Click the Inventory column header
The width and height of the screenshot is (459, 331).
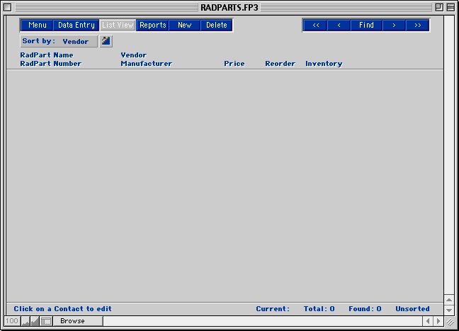point(324,64)
